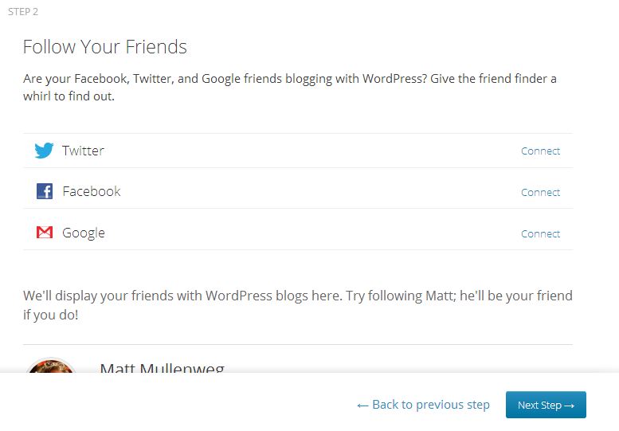
Task: Select the Facebook service label
Action: [x=92, y=191]
